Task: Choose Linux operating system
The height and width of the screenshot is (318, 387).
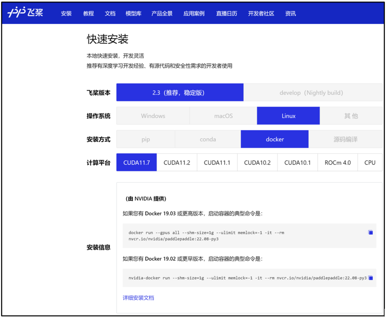Action: point(288,116)
